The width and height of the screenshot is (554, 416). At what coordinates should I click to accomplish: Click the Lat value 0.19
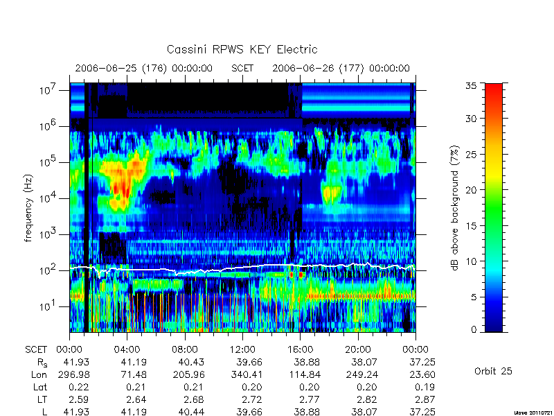coord(425,387)
